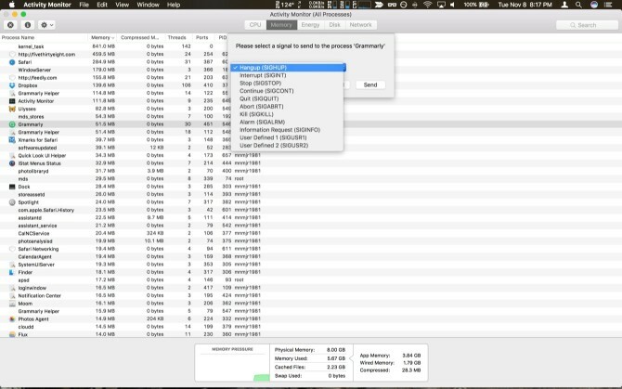The width and height of the screenshot is (622, 389).
Task: Open the Edit menu
Action: (102, 5)
